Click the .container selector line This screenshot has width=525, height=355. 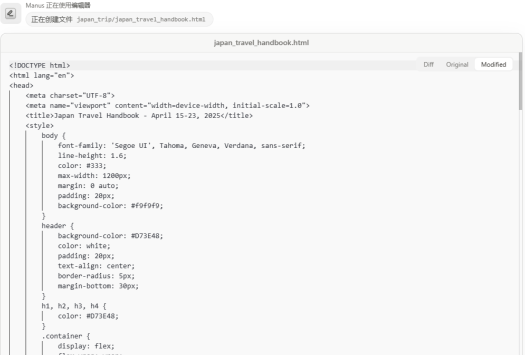[x=66, y=336]
